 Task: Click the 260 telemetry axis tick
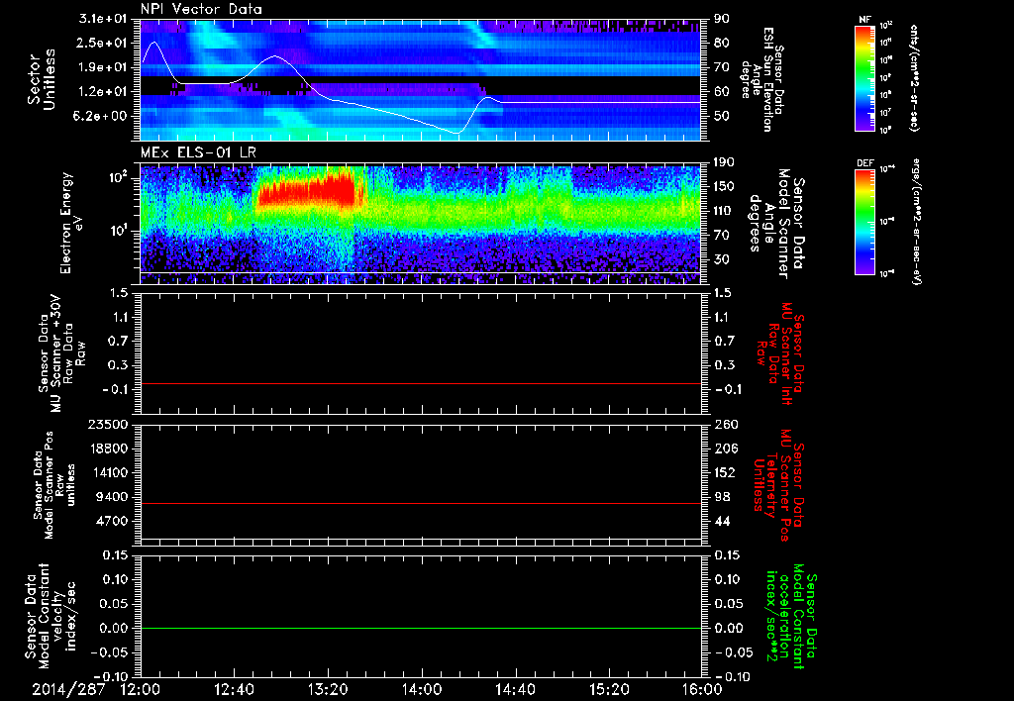tap(725, 424)
